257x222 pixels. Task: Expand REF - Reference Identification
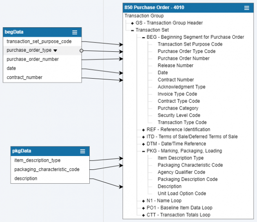click(144, 130)
